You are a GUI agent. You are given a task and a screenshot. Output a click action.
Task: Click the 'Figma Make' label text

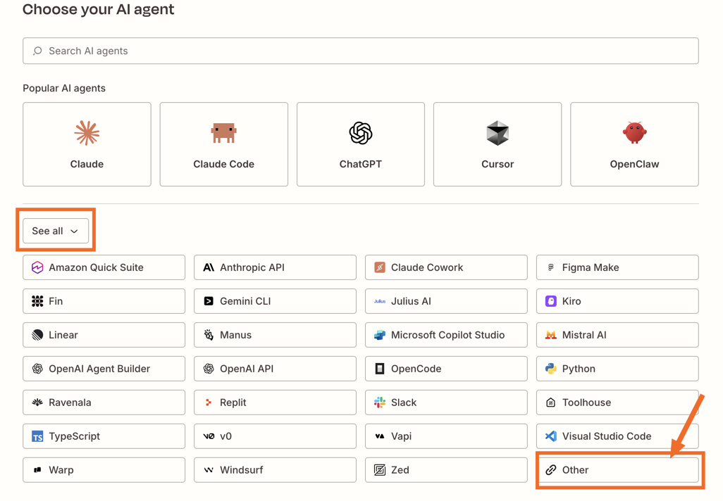[x=591, y=267]
